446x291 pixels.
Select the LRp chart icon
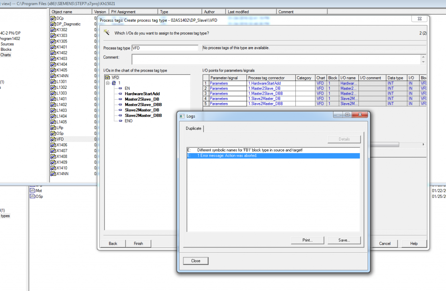(x=53, y=128)
